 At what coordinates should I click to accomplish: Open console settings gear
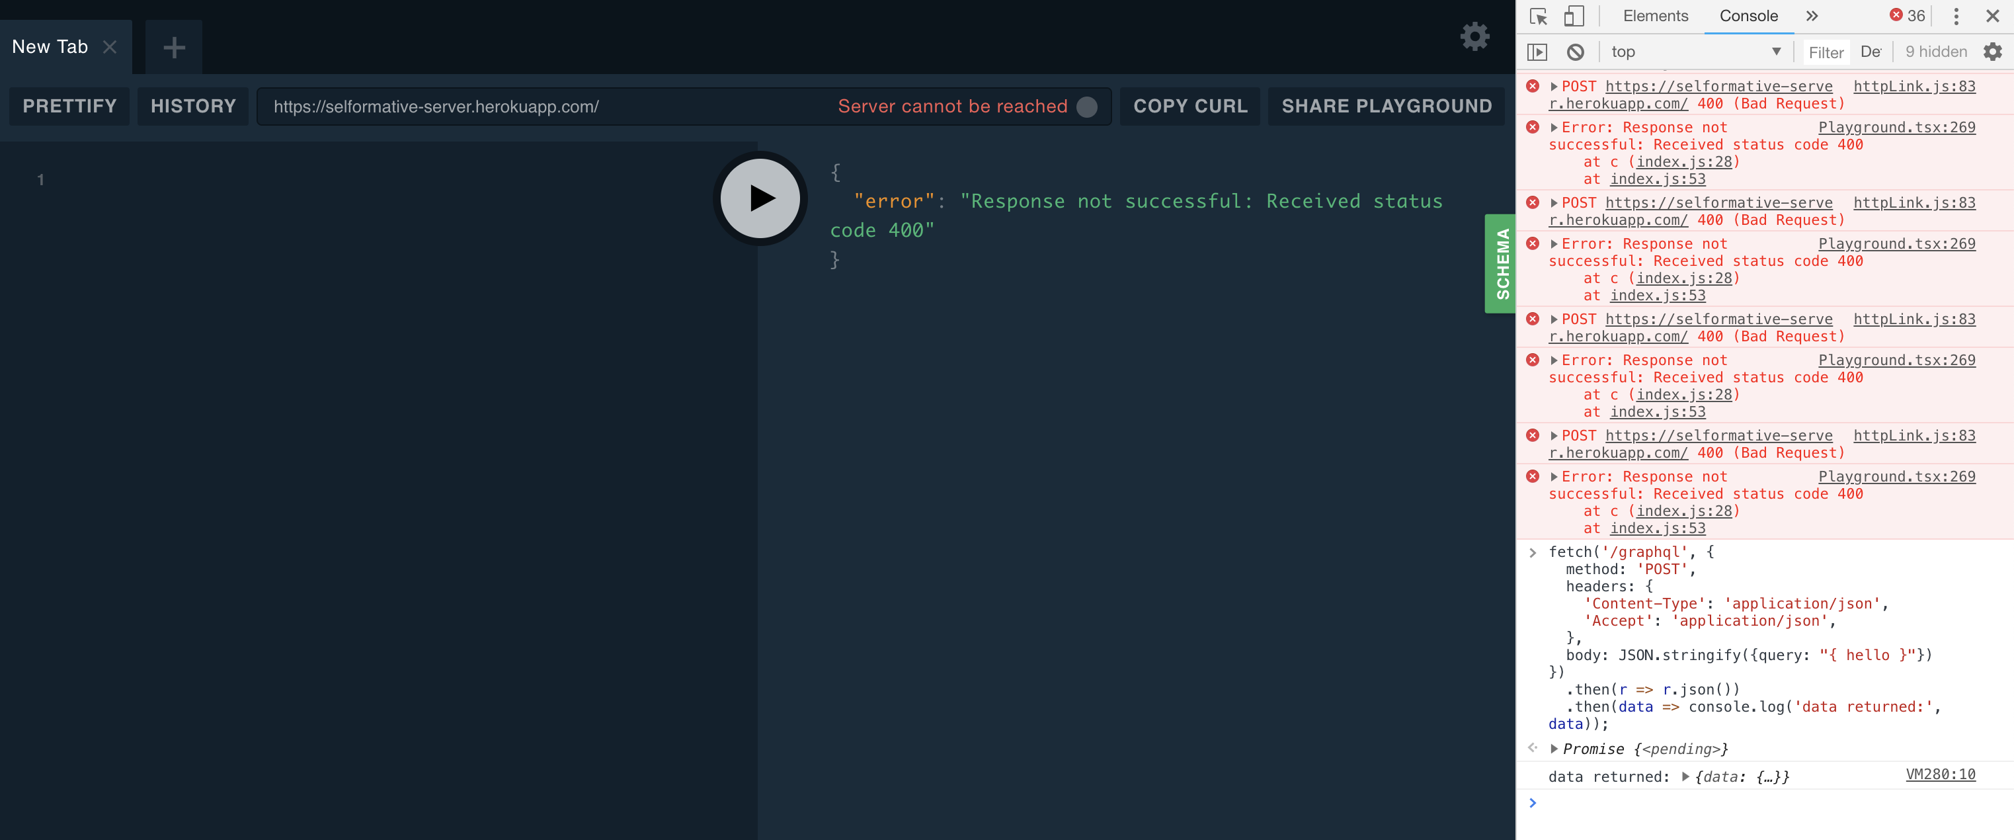pos(1992,52)
